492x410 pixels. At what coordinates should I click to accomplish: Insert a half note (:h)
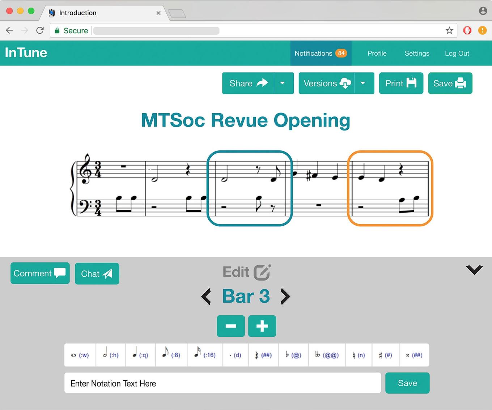(111, 355)
